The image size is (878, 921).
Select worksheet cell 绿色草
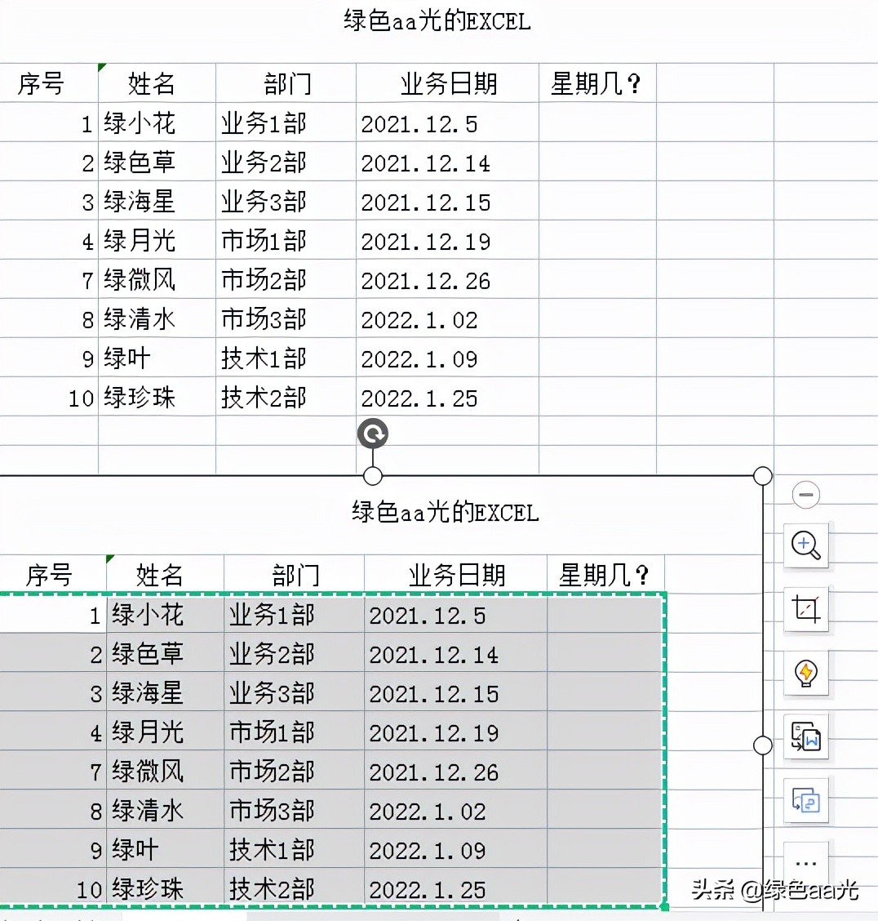[x=157, y=162]
